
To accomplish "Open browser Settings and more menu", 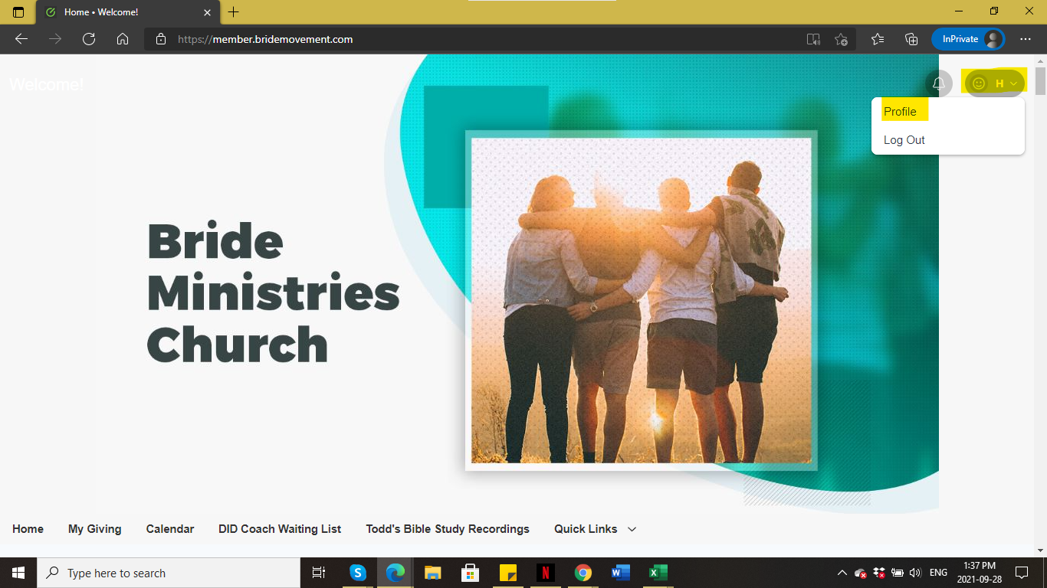I will (x=1026, y=39).
